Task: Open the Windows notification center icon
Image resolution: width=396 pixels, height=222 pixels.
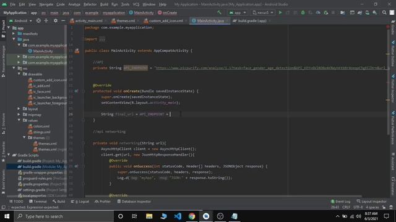Action: (x=386, y=216)
